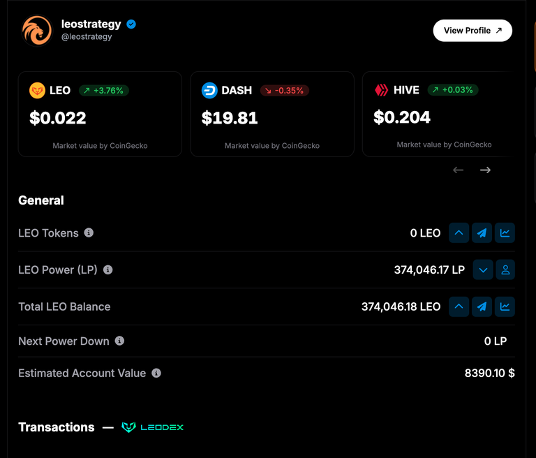Viewport: 536px width, 458px height.
Task: Click the send icon for Total LEO Balance
Action: 482,306
